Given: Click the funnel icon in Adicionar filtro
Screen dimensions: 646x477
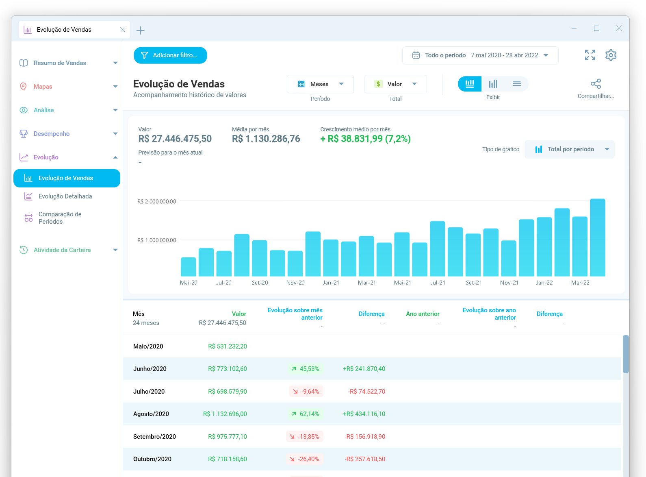Looking at the screenshot, I should (x=144, y=55).
